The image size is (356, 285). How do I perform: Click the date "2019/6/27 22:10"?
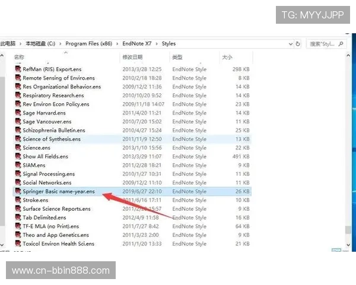142,191
